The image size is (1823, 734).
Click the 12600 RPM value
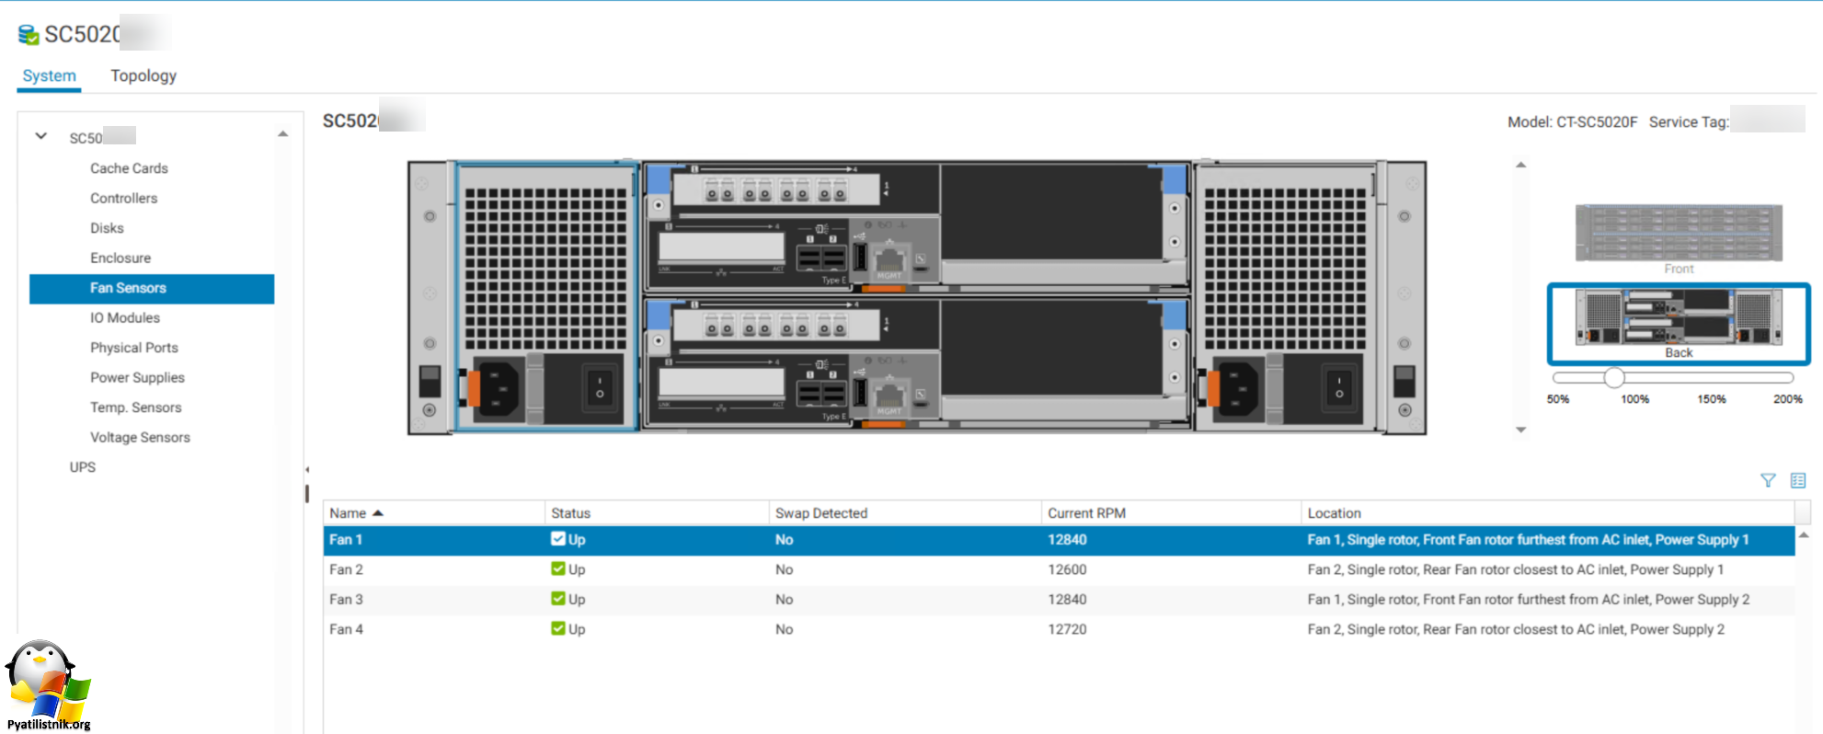(1067, 569)
